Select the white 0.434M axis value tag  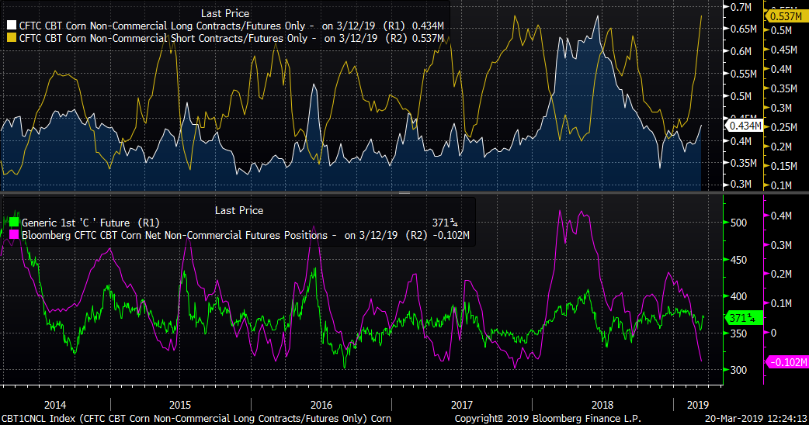click(746, 125)
